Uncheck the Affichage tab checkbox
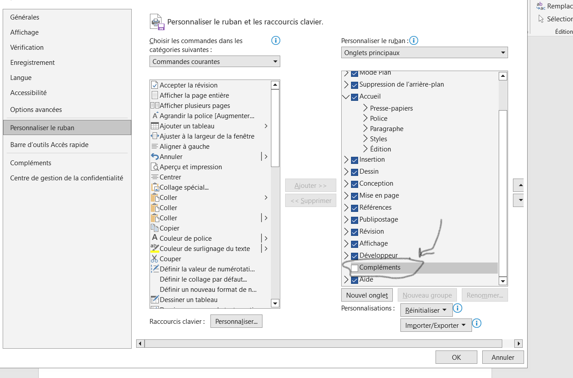 coord(355,244)
